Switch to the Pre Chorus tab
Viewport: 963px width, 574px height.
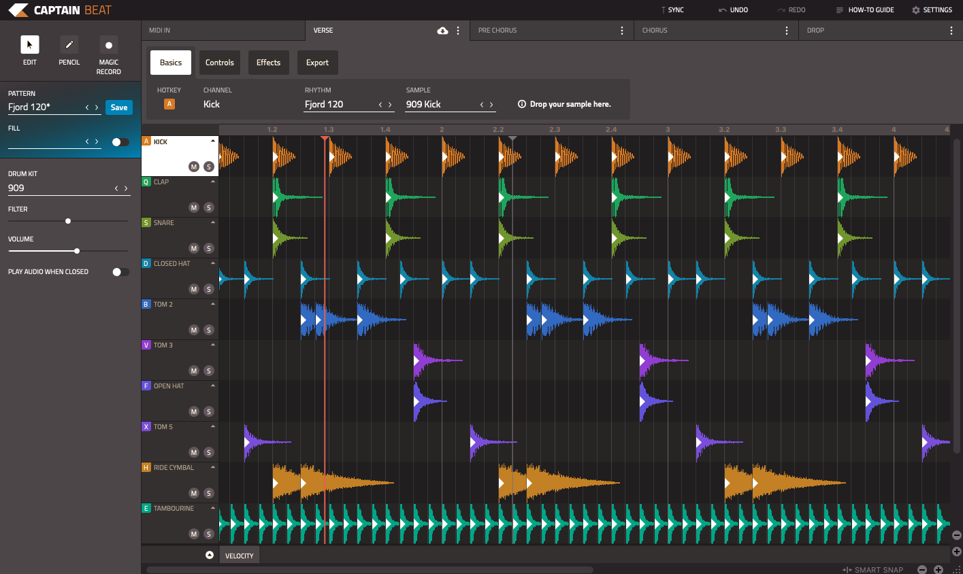551,31
